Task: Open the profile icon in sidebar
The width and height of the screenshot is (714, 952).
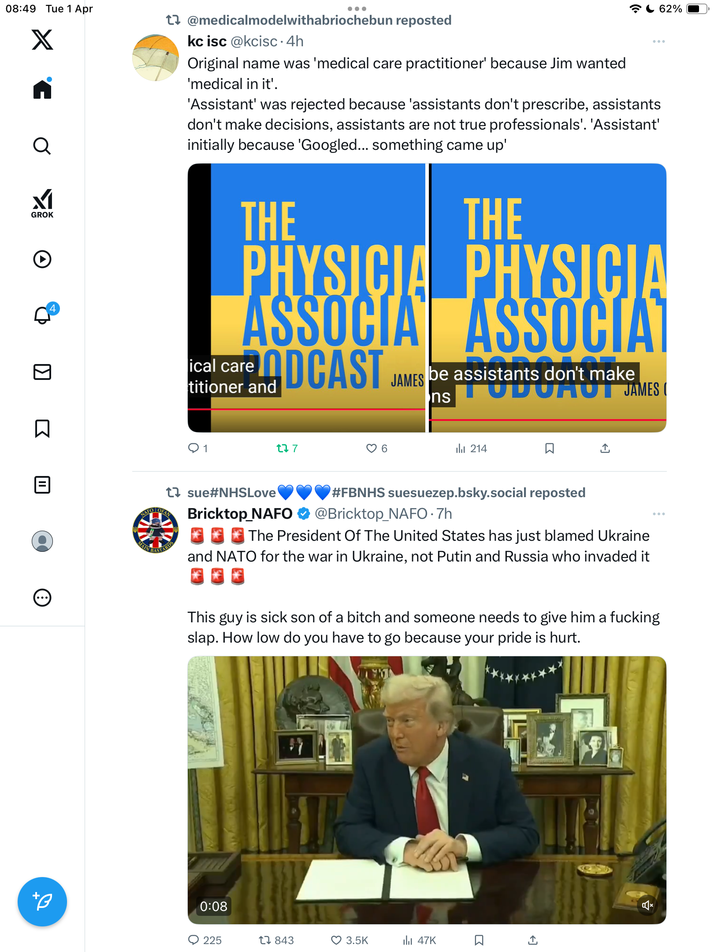Action: tap(42, 541)
